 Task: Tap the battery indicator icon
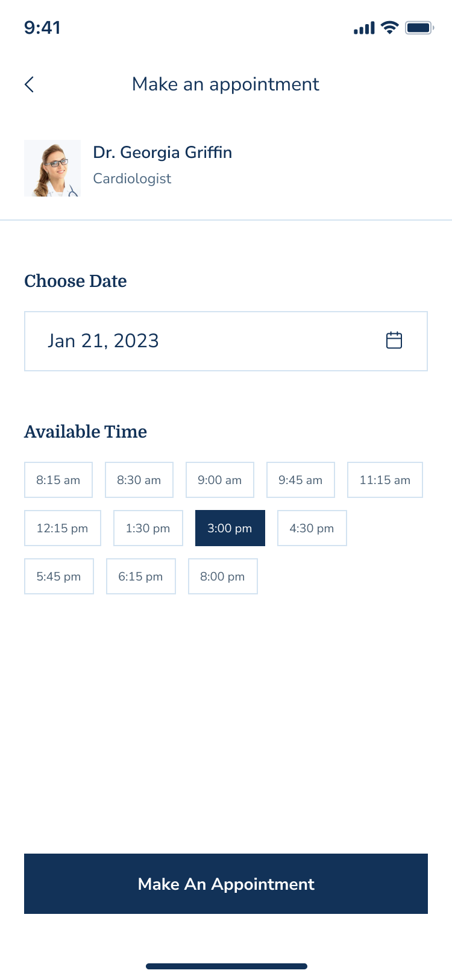[419, 28]
